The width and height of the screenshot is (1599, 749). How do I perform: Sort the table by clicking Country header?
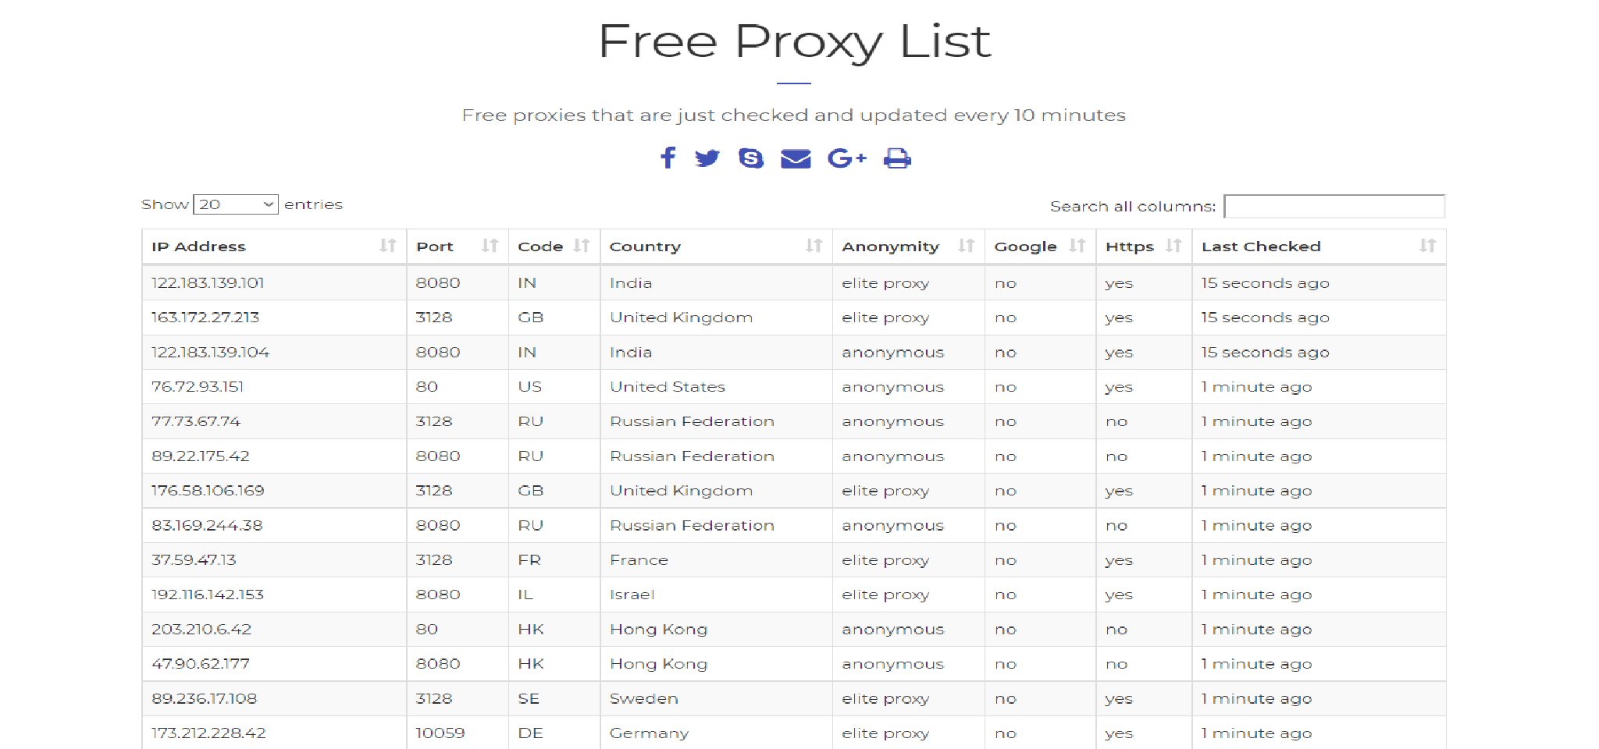tap(646, 246)
